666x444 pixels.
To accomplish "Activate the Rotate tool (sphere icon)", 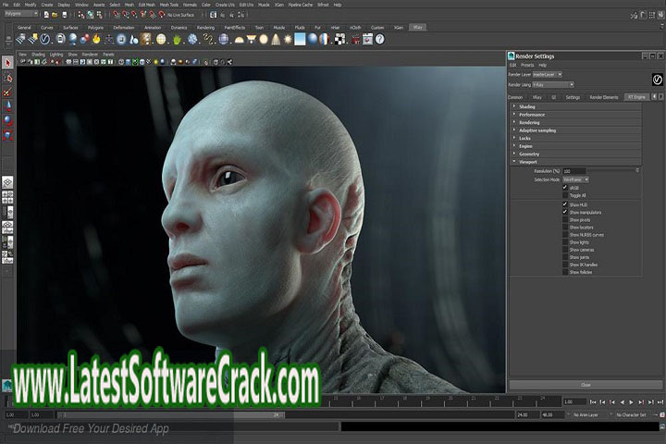I will 7,120.
